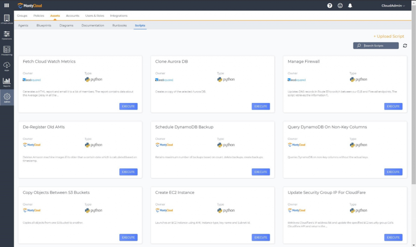Image resolution: width=416 pixels, height=247 pixels.
Task: Click the Upload Script link
Action: click(x=389, y=36)
